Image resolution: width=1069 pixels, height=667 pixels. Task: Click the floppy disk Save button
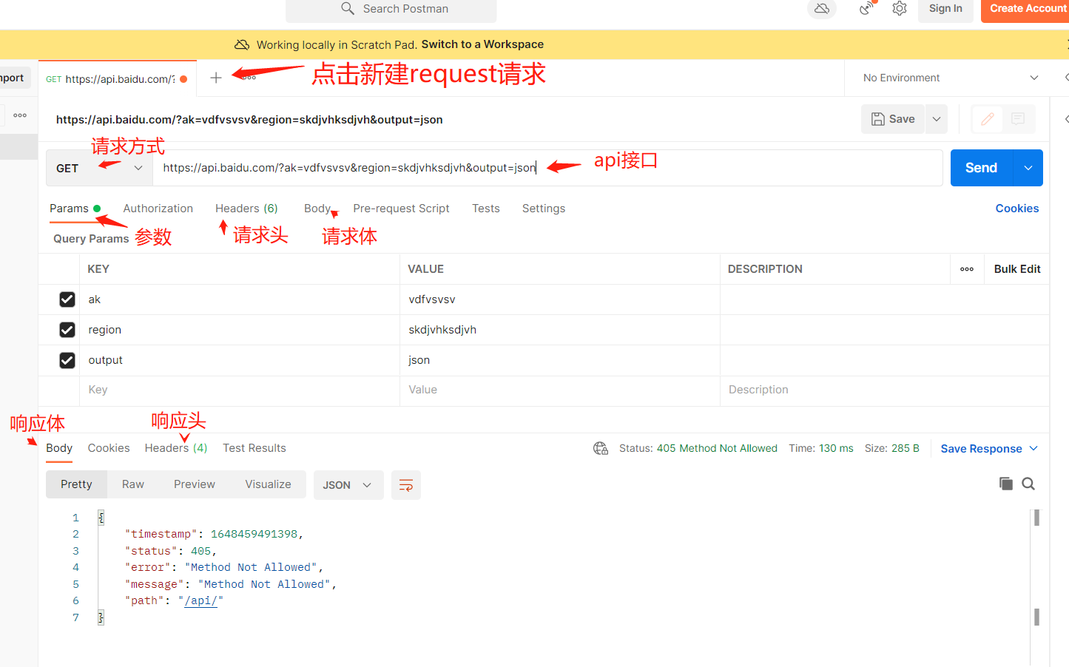pos(893,119)
